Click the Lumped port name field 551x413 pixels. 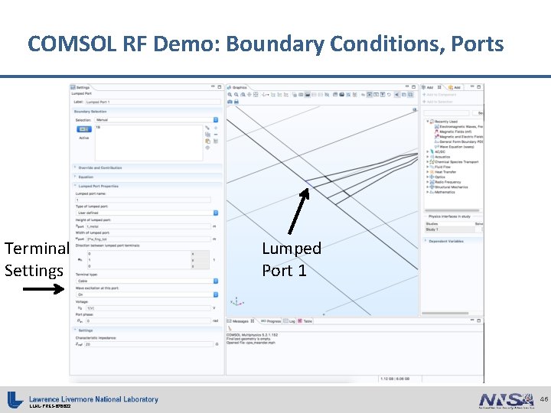(143, 200)
